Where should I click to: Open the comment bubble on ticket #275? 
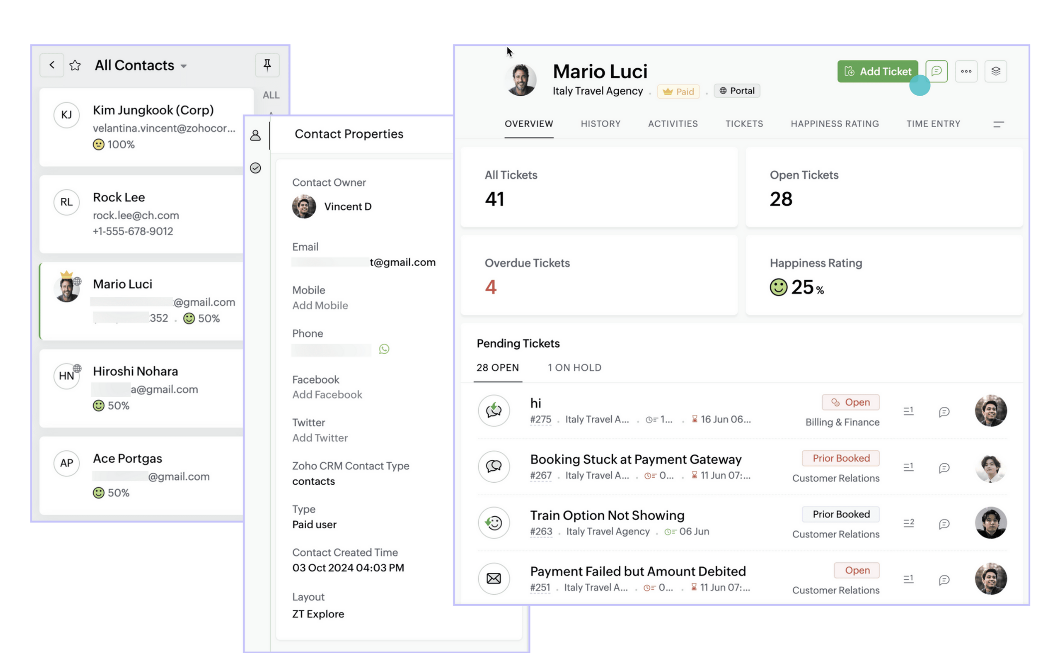[x=944, y=411]
